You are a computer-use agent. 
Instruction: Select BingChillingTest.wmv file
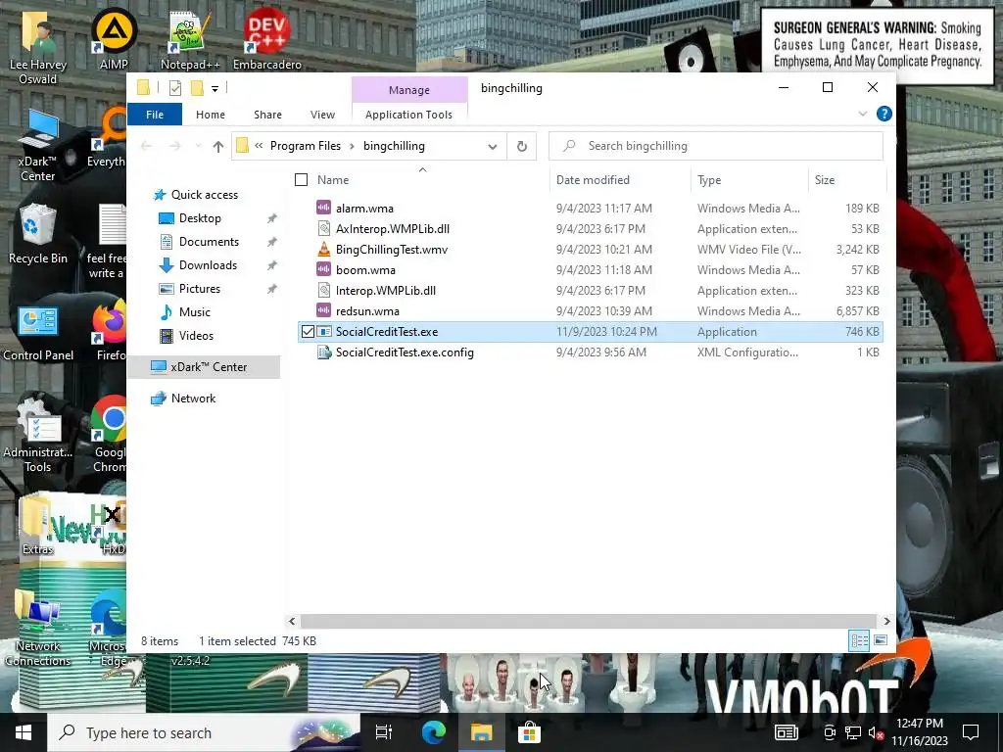point(589,250)
